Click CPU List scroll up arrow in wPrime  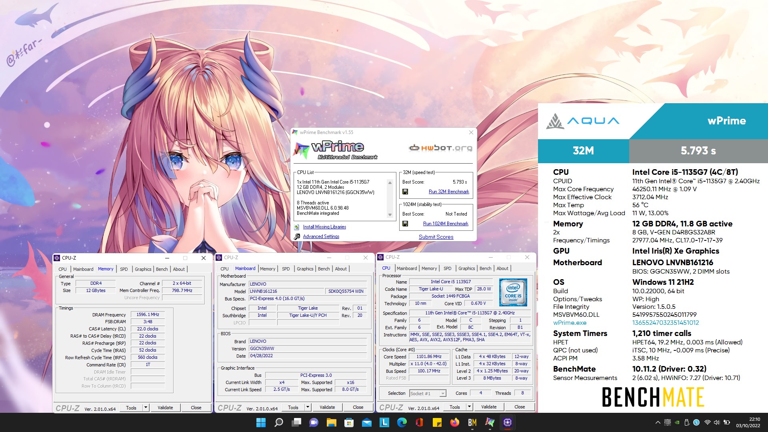point(390,183)
